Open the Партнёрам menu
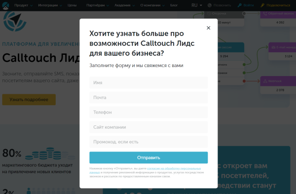The image size is (296, 194). (96, 5)
